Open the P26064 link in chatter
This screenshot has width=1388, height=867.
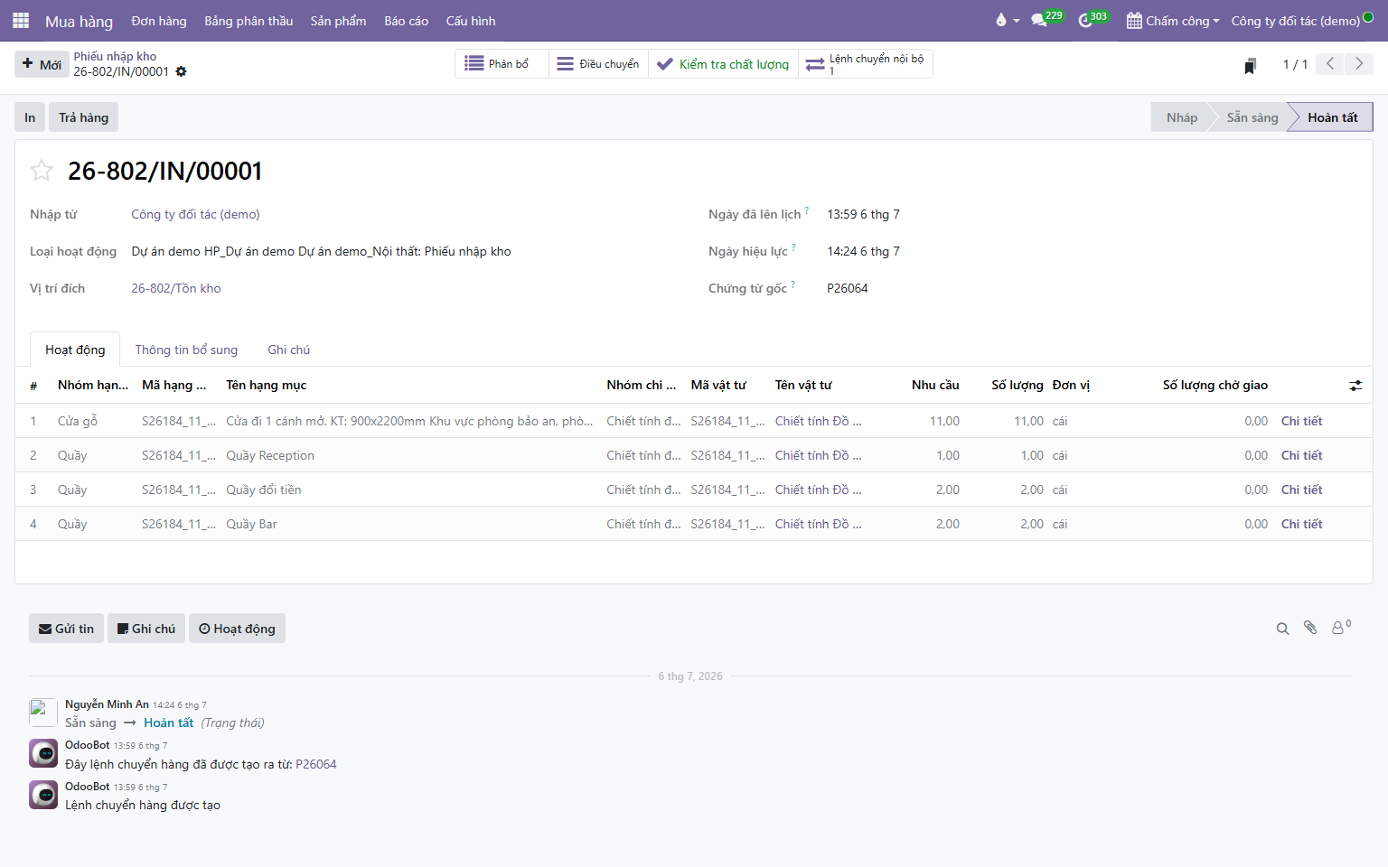click(316, 764)
